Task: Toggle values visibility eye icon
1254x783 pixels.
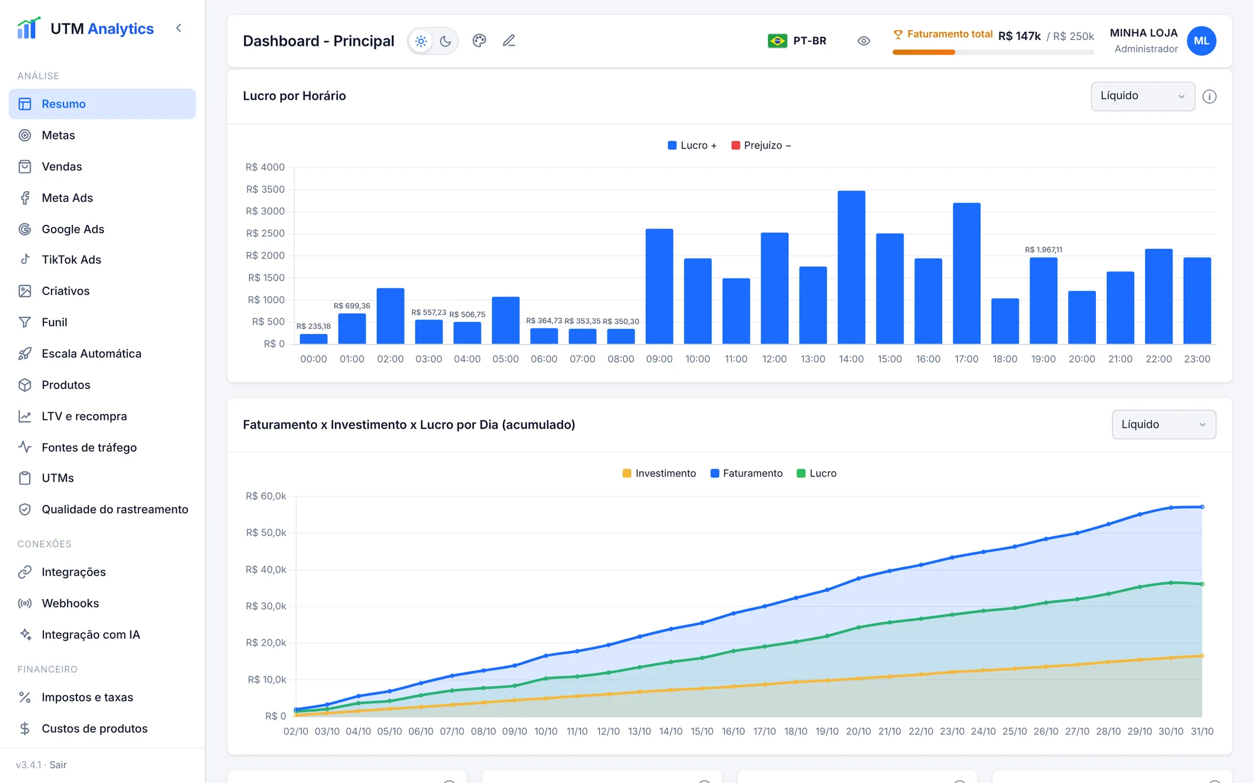Action: pyautogui.click(x=864, y=41)
